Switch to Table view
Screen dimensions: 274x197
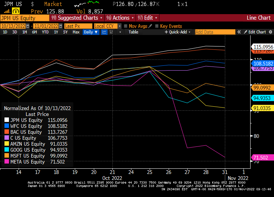pyautogui.click(x=133, y=32)
